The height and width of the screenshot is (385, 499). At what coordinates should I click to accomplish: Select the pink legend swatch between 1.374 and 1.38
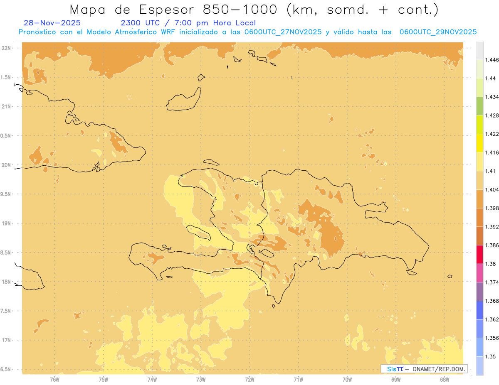tap(479, 273)
